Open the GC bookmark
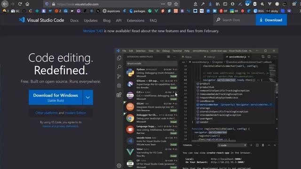The width and height of the screenshot is (301, 169). click(15, 11)
